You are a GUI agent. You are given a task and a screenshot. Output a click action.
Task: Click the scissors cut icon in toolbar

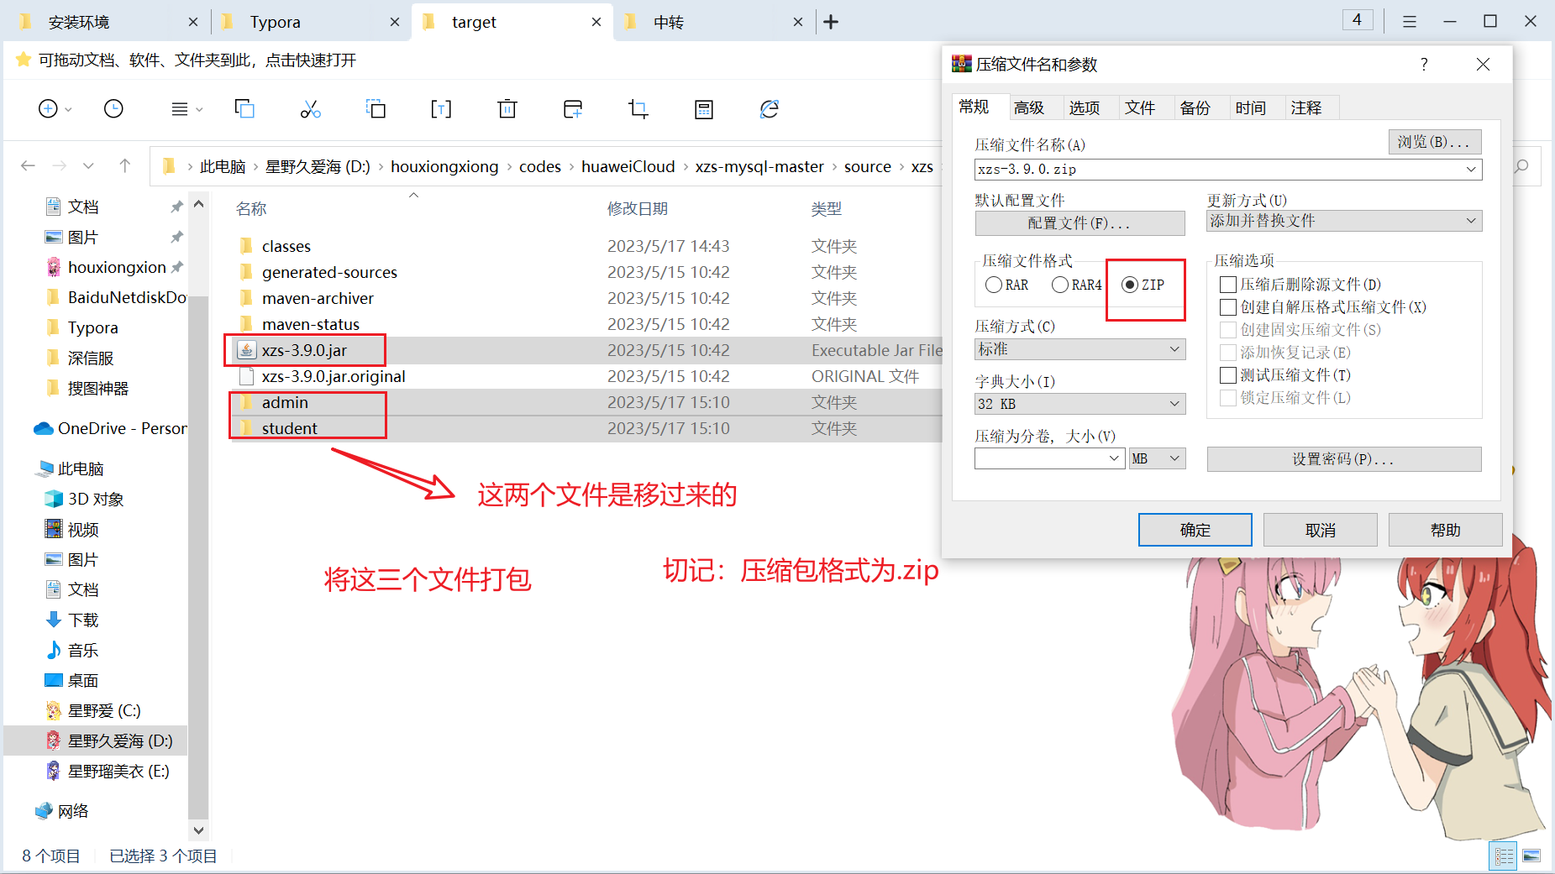coord(310,109)
